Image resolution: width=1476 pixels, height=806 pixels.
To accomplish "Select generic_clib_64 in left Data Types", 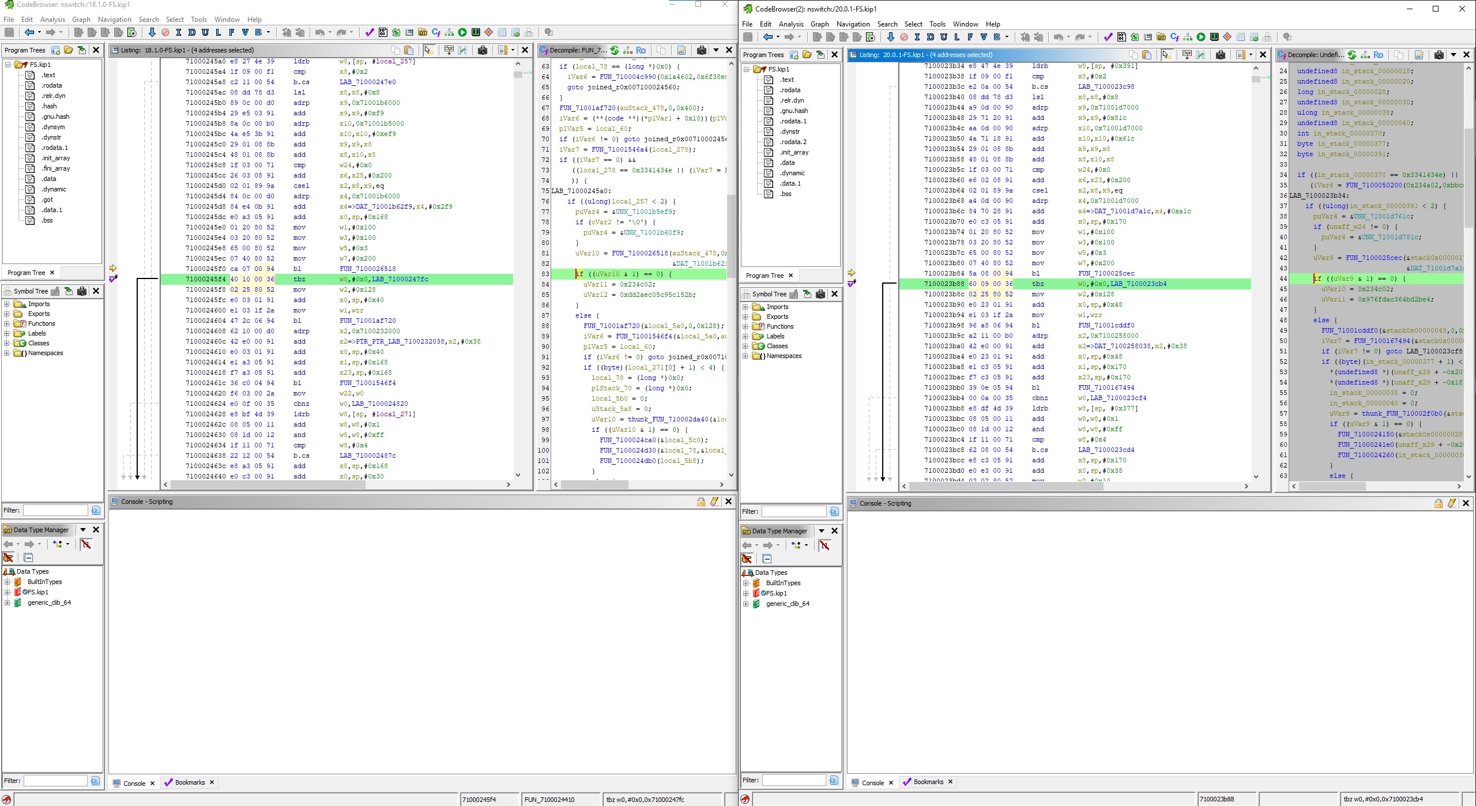I will coord(49,602).
